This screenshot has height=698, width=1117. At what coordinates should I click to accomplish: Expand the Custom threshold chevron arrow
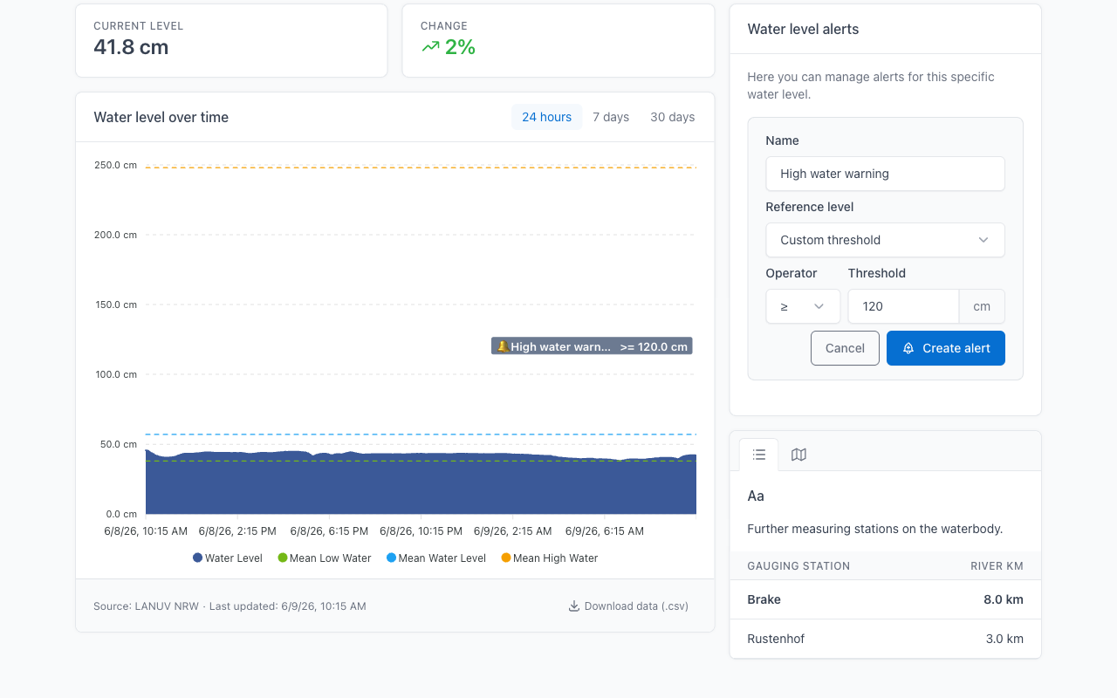pos(983,240)
